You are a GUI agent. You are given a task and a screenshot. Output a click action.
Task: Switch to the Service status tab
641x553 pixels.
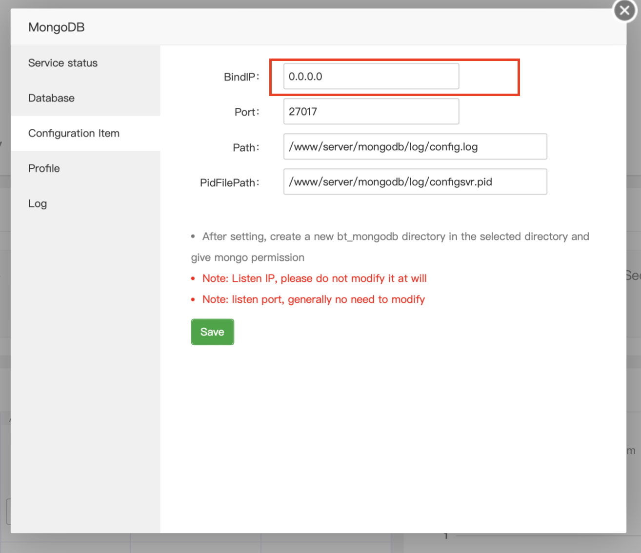[x=62, y=63]
